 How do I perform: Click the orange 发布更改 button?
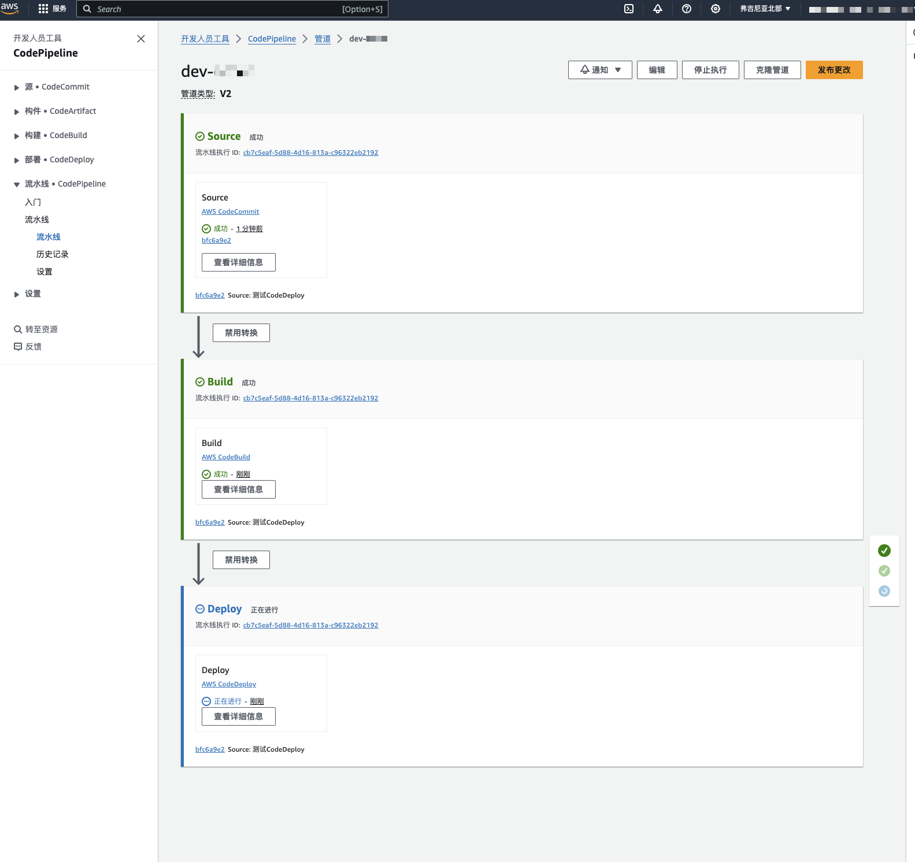[834, 70]
